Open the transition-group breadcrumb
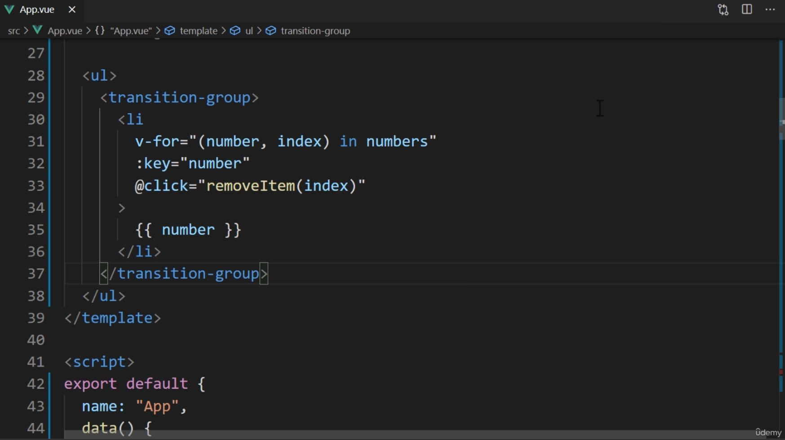785x440 pixels. [315, 31]
